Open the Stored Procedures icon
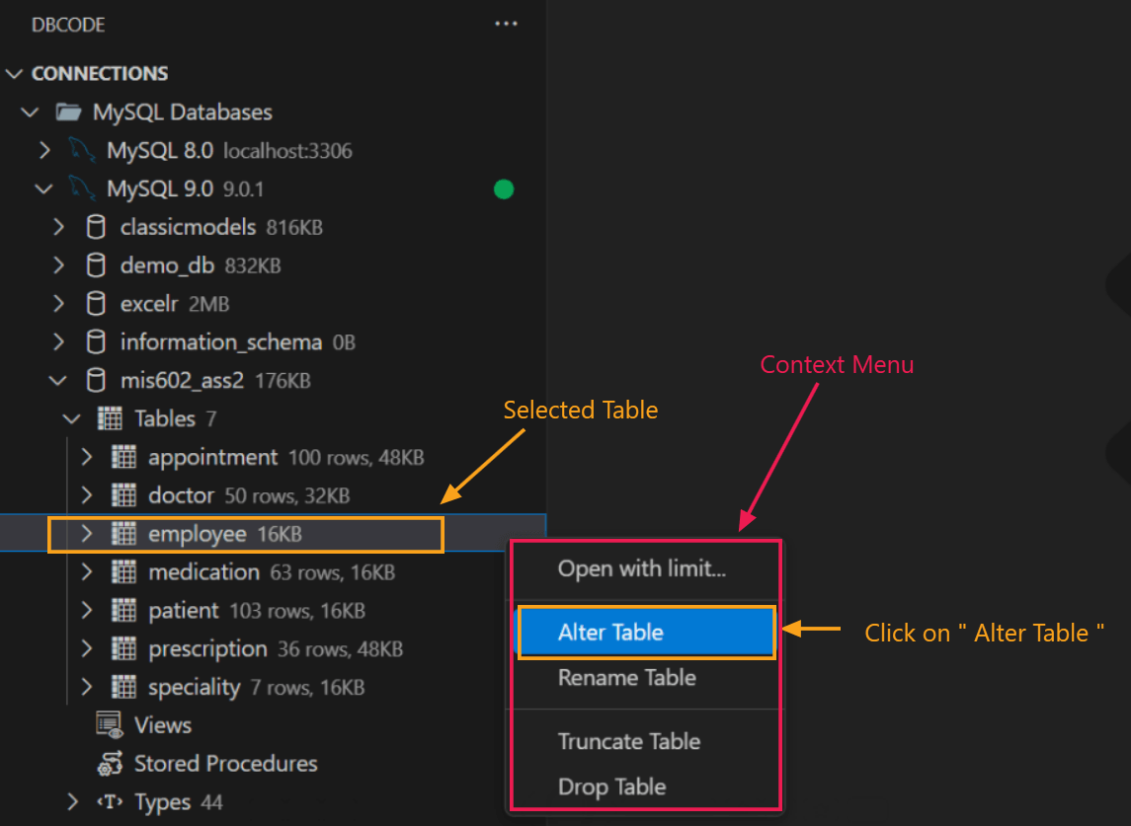 [x=109, y=763]
